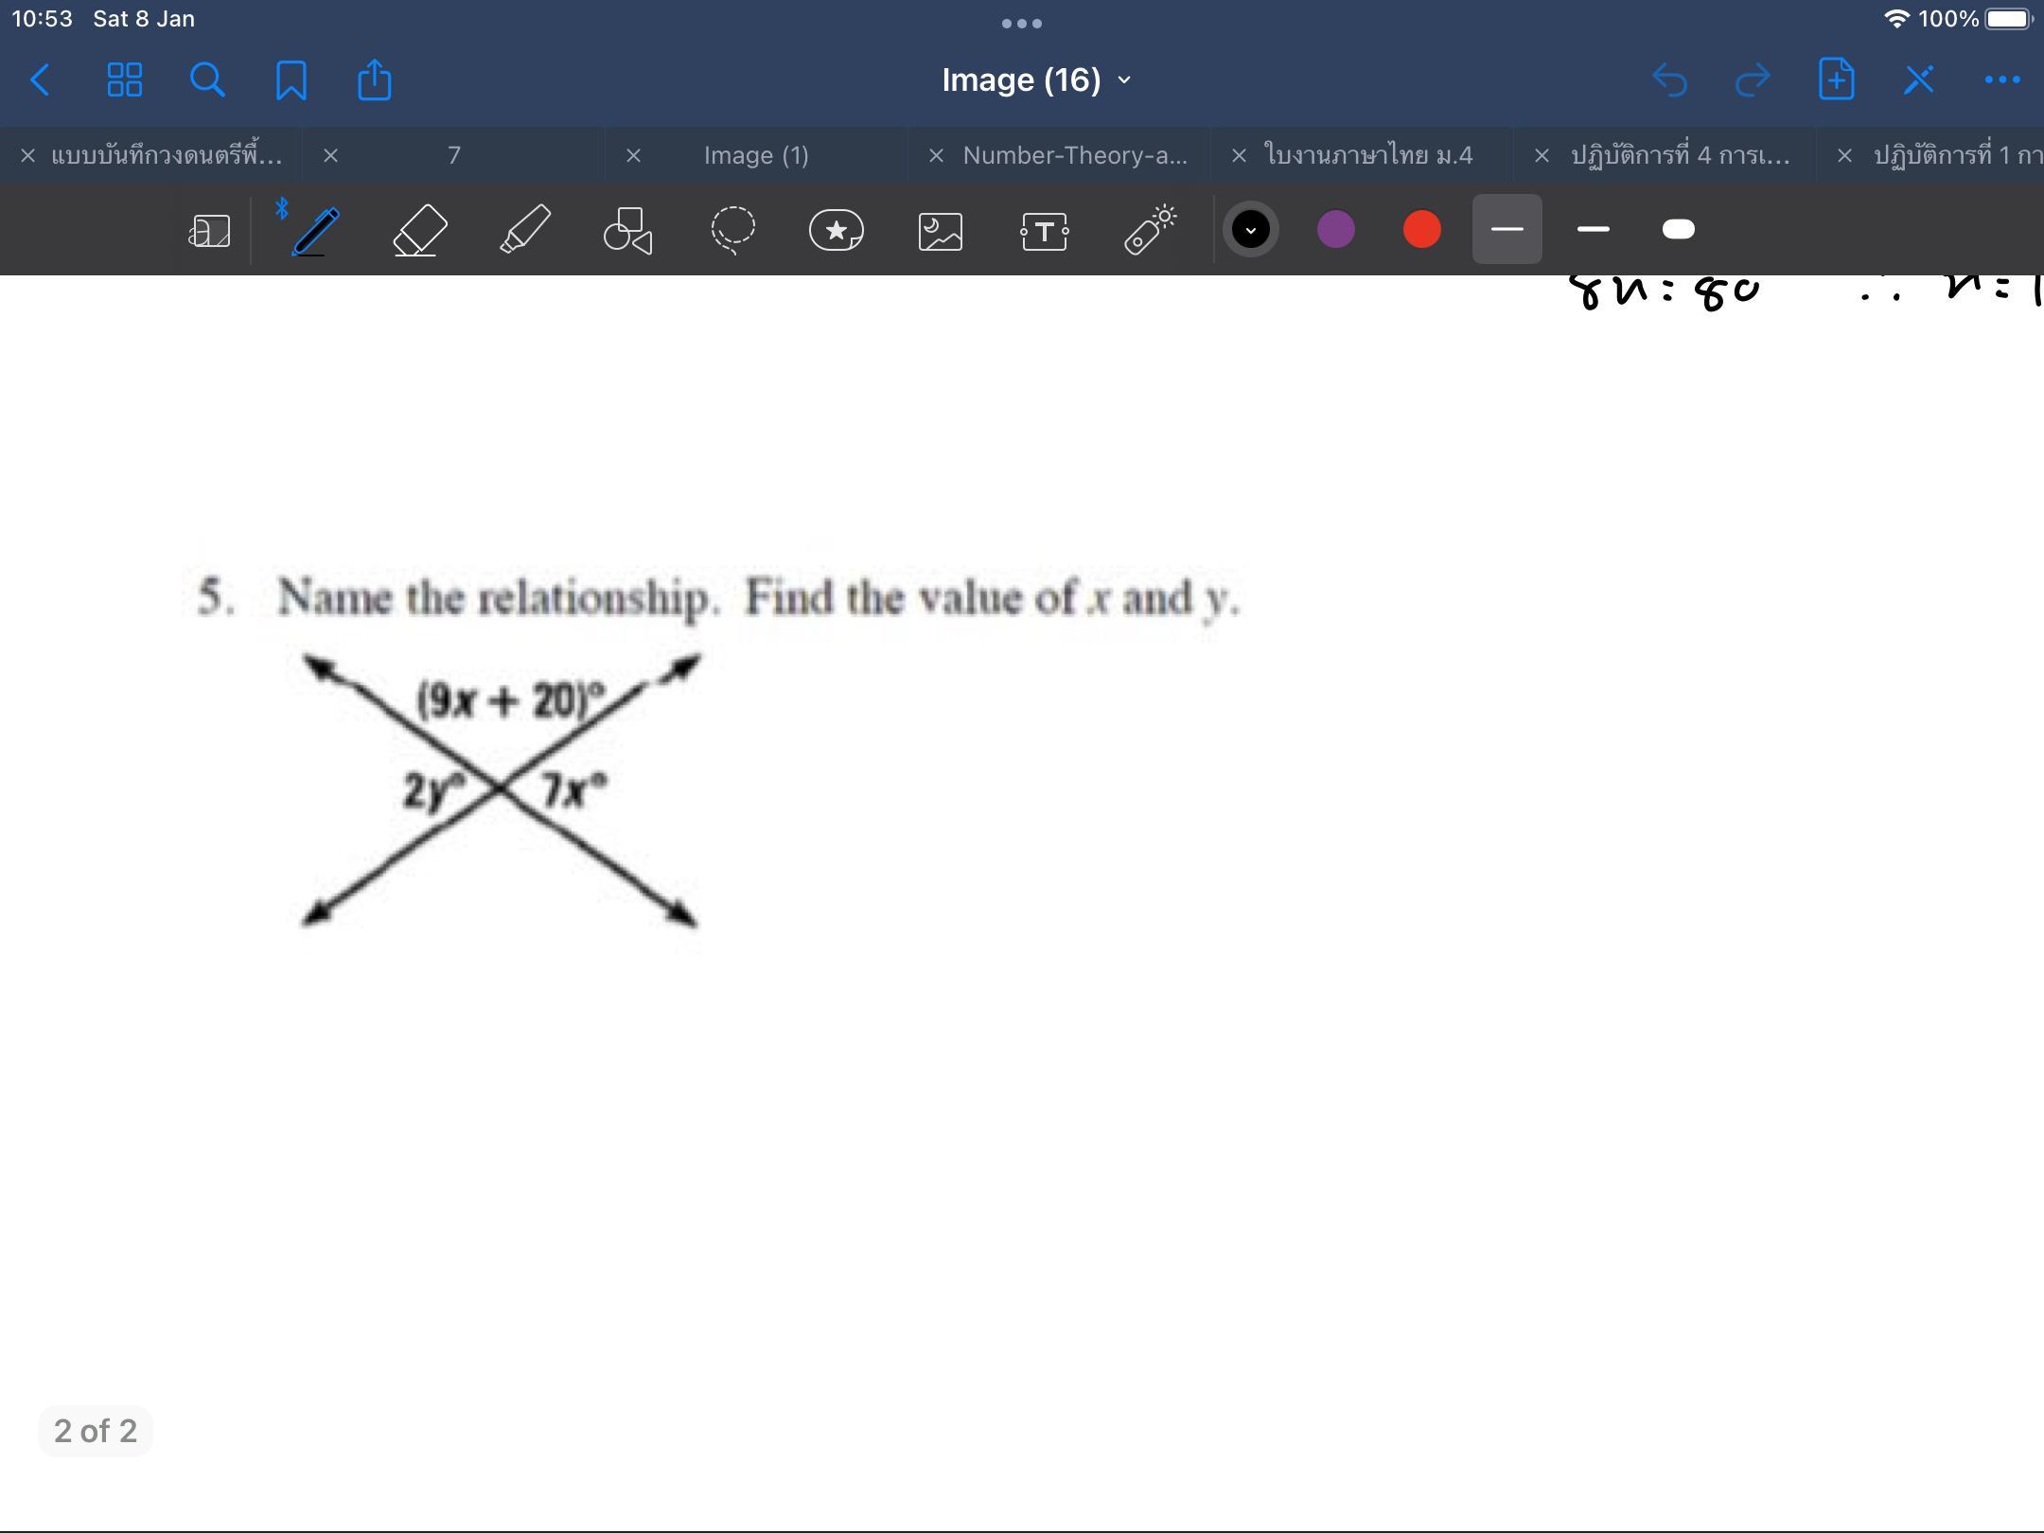Viewport: 2044px width, 1533px height.
Task: Switch to the Number-Theory tab
Action: tap(1074, 155)
